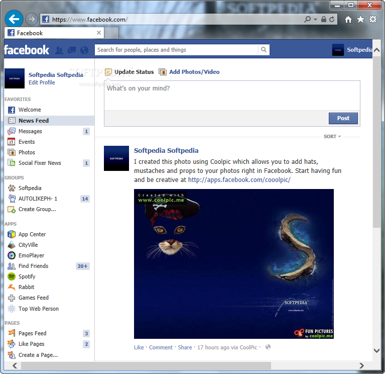Click the address bar search magnifier icon
Viewport: 385px width, 374px height.
coord(307,19)
